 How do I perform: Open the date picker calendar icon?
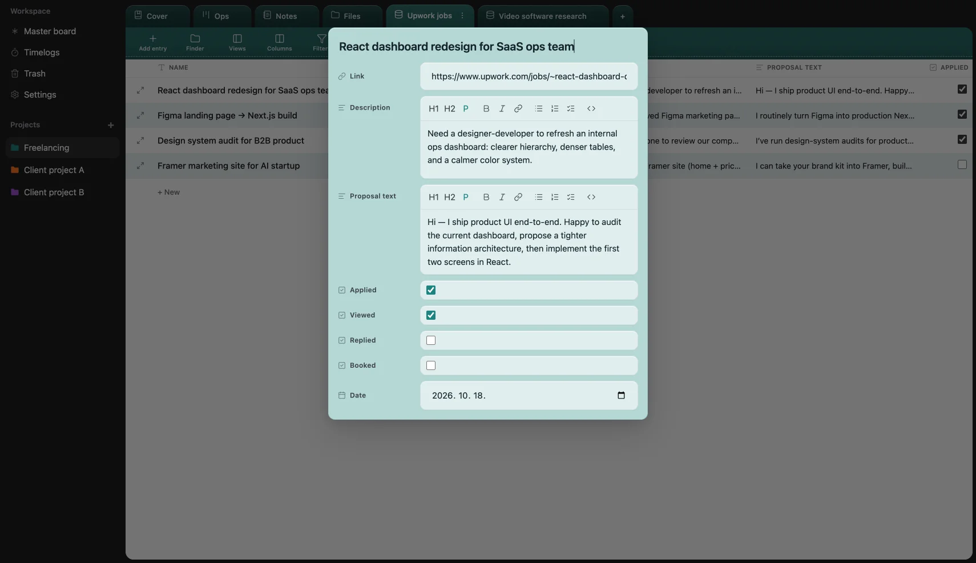622,395
